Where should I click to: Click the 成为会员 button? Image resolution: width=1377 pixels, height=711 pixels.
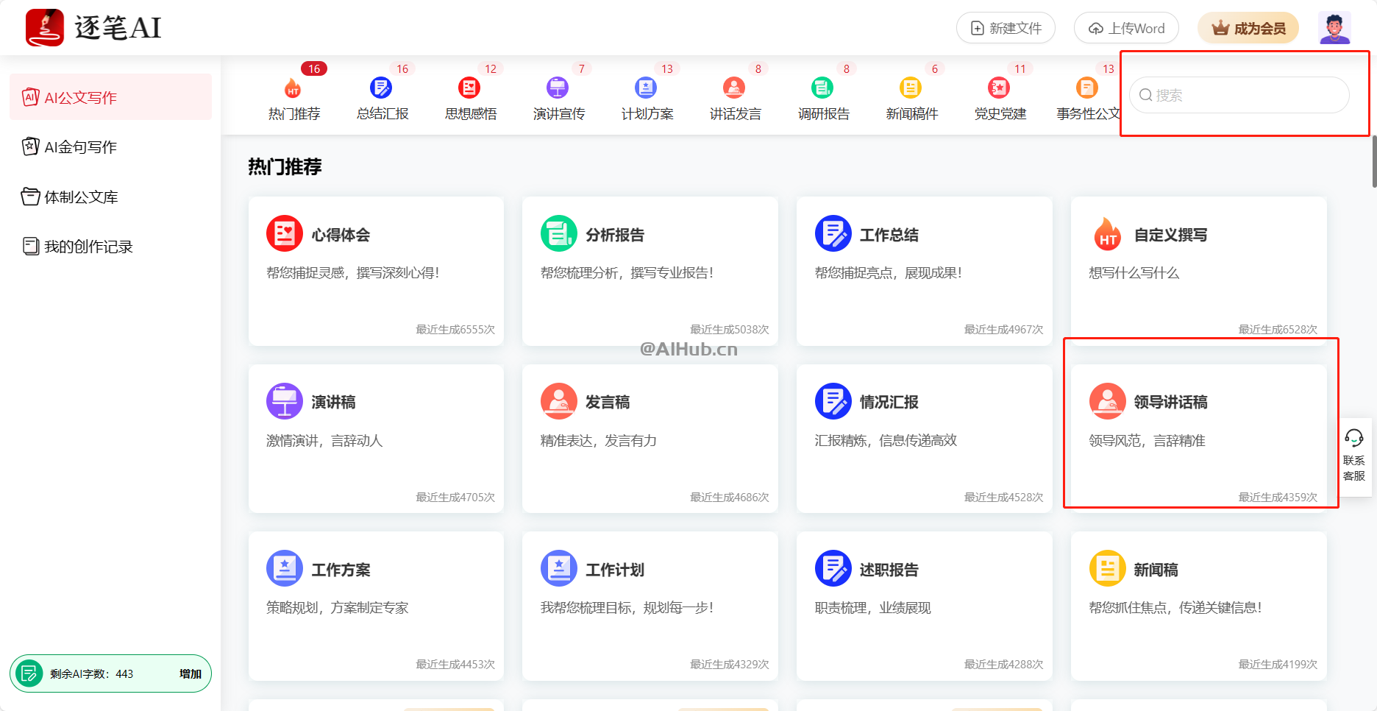click(1248, 28)
